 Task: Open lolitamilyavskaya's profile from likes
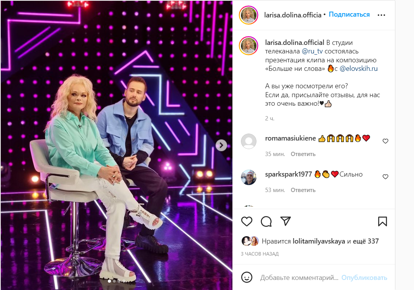319,241
